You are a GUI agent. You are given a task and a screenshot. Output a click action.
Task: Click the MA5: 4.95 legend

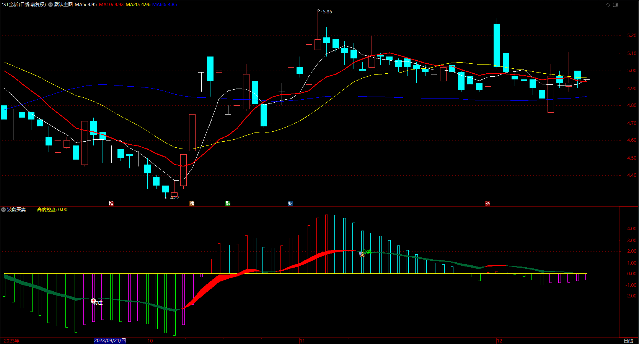point(86,5)
